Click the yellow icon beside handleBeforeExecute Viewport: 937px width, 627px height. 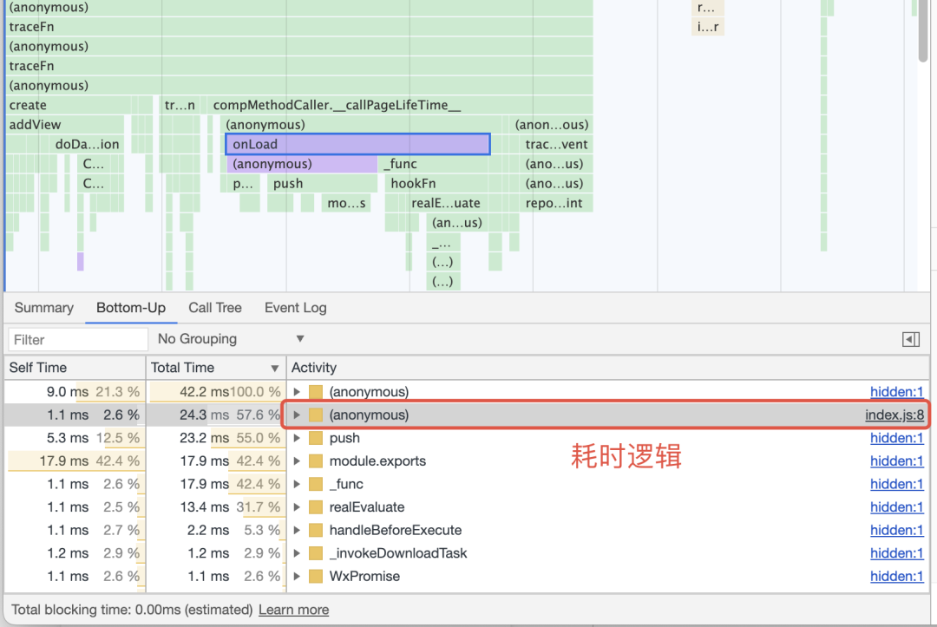pos(316,530)
